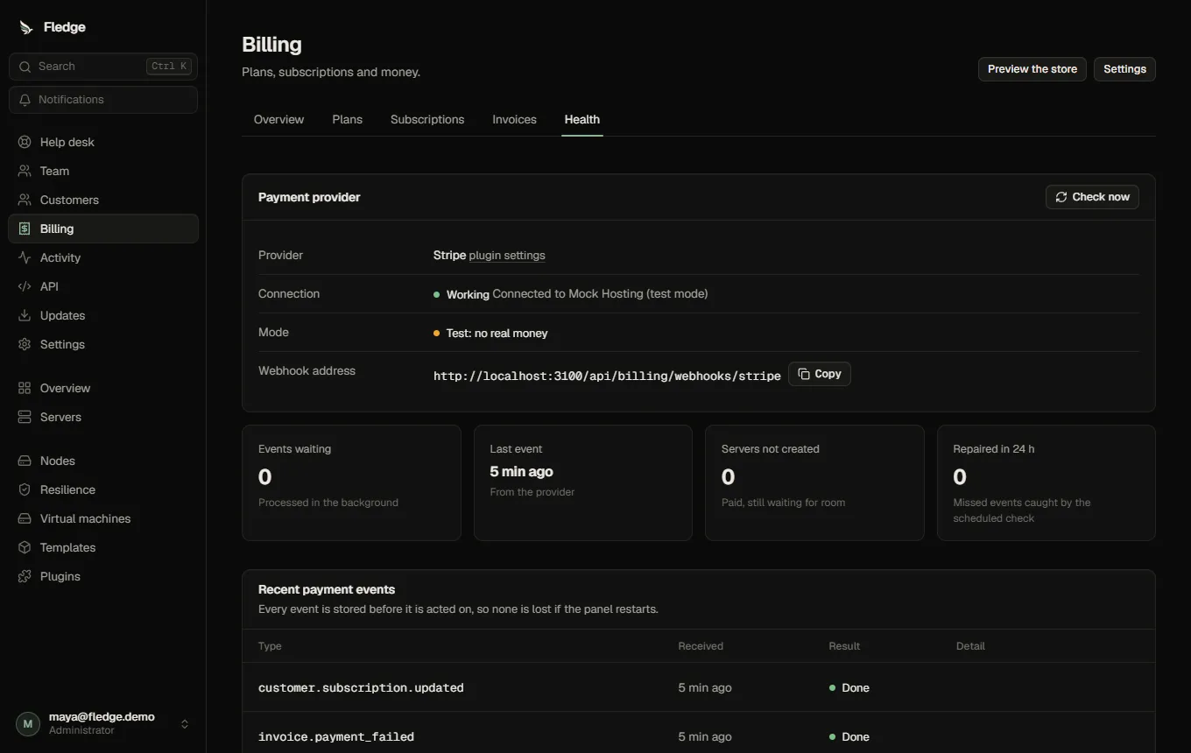1191x753 pixels.
Task: Click the Received column header
Action: [x=701, y=646]
